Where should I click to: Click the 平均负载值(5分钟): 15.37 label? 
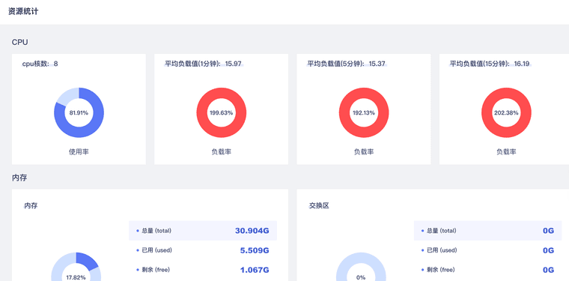[346, 64]
